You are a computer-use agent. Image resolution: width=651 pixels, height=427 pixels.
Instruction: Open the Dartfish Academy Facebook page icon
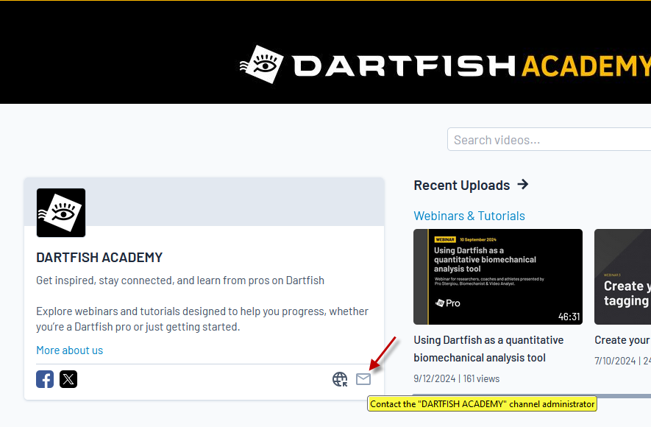(x=45, y=379)
